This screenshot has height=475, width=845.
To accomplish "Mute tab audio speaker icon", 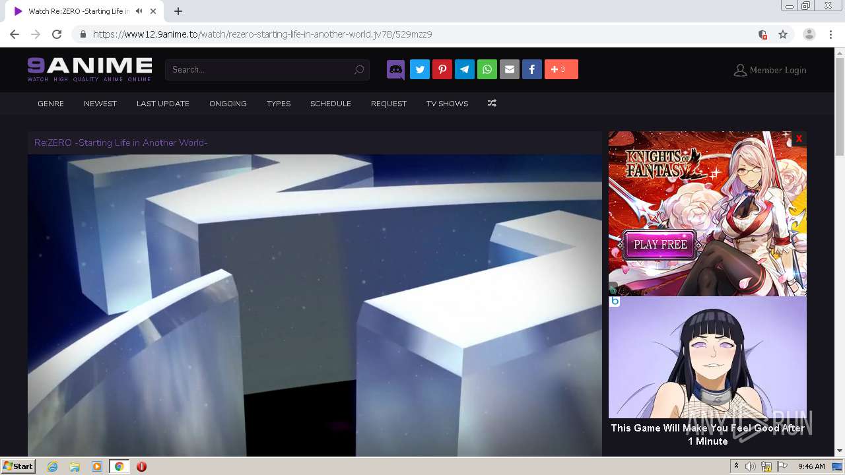I will pyautogui.click(x=139, y=11).
